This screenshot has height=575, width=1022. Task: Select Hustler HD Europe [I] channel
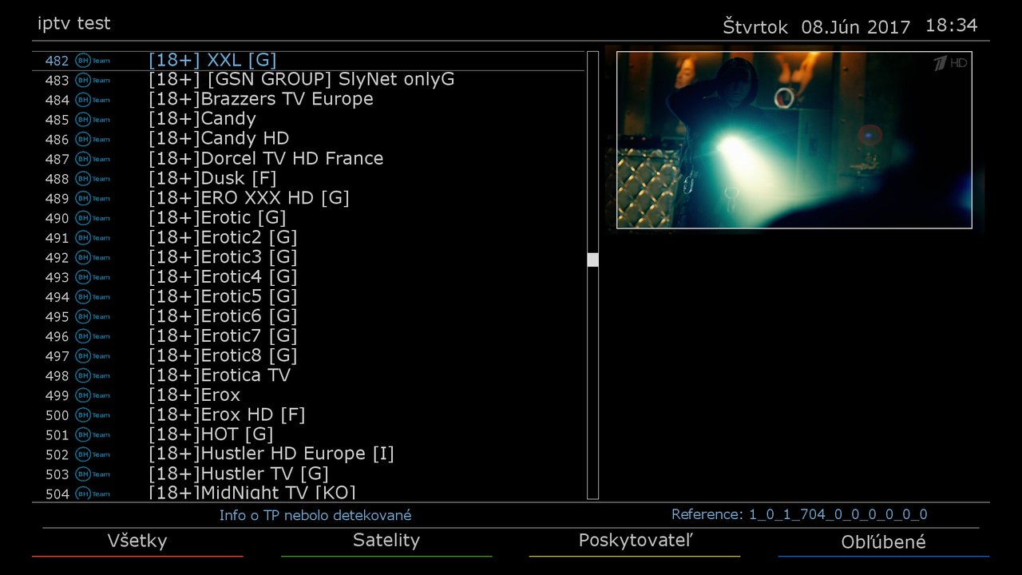click(271, 454)
